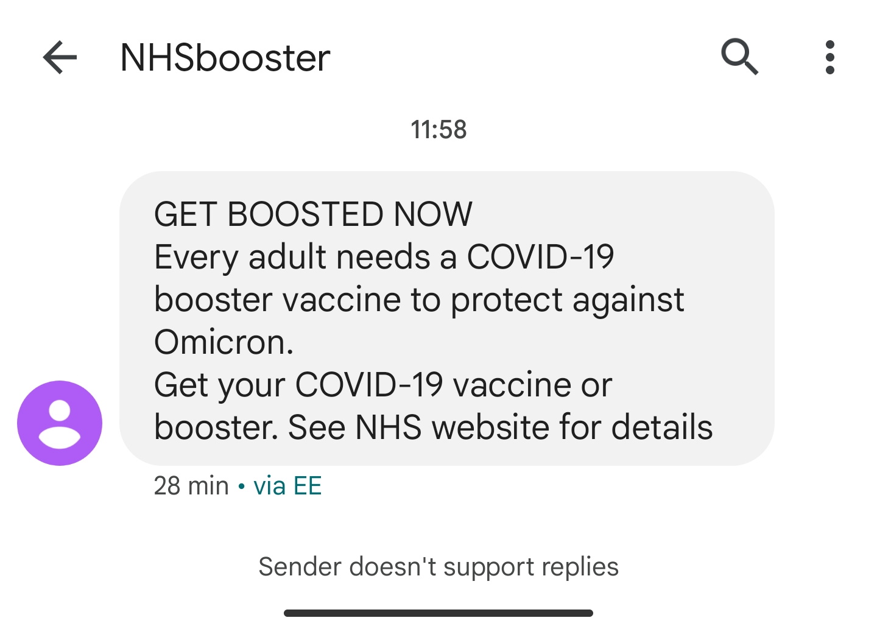
Task: Tap the NHSbooster conversation title
Action: (225, 58)
